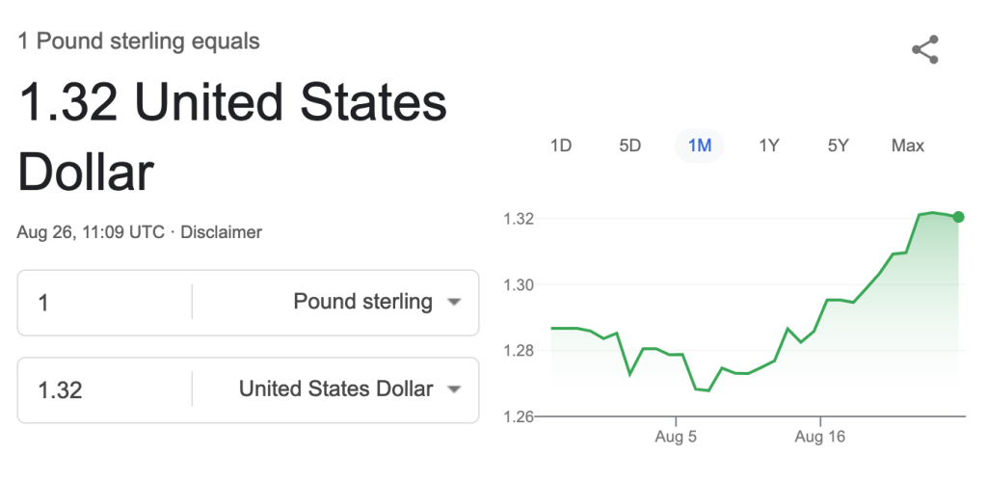Click the chart line near Aug 5
The height and width of the screenshot is (482, 987).
[676, 354]
